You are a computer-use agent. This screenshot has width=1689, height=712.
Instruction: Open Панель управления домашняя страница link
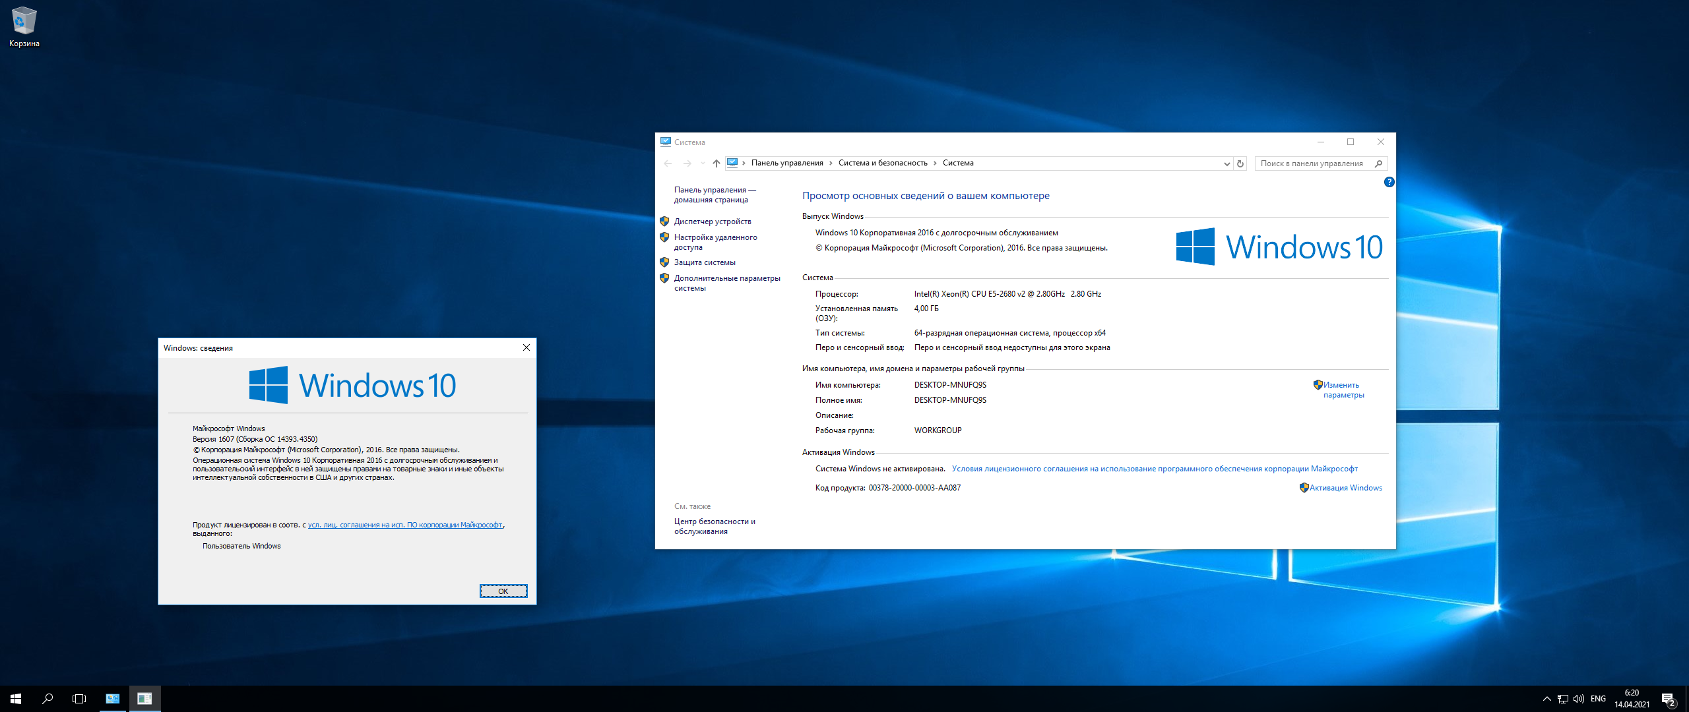(x=715, y=194)
